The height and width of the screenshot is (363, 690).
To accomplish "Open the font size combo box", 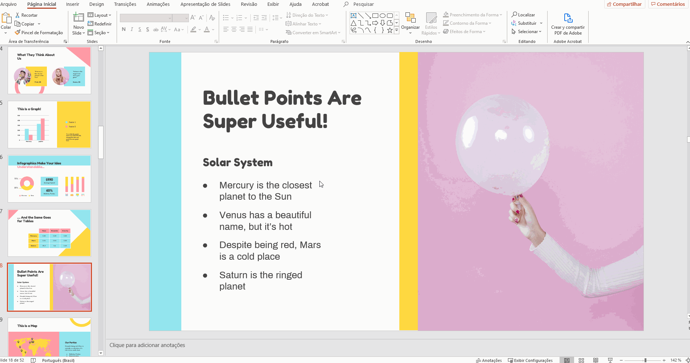I will (180, 18).
